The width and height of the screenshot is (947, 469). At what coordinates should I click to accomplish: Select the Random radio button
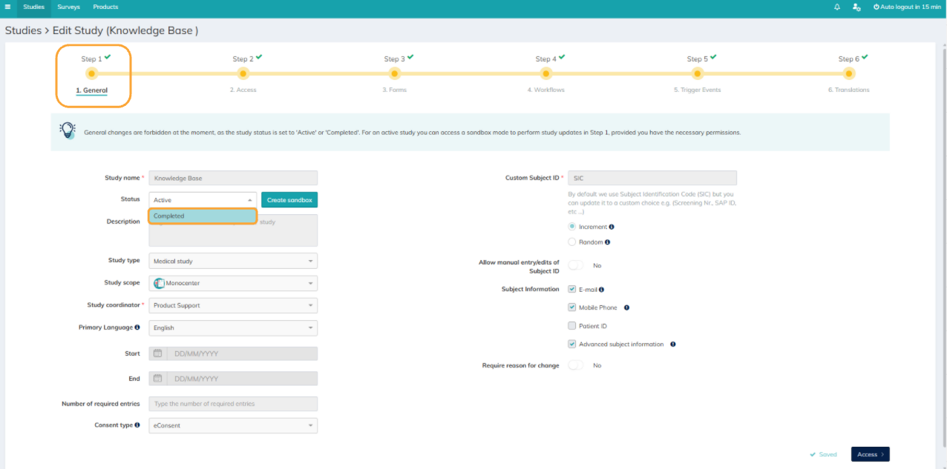(571, 242)
